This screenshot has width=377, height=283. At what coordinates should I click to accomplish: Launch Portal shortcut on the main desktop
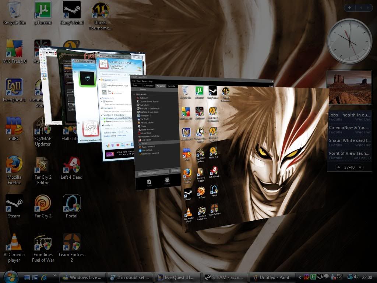72,206
